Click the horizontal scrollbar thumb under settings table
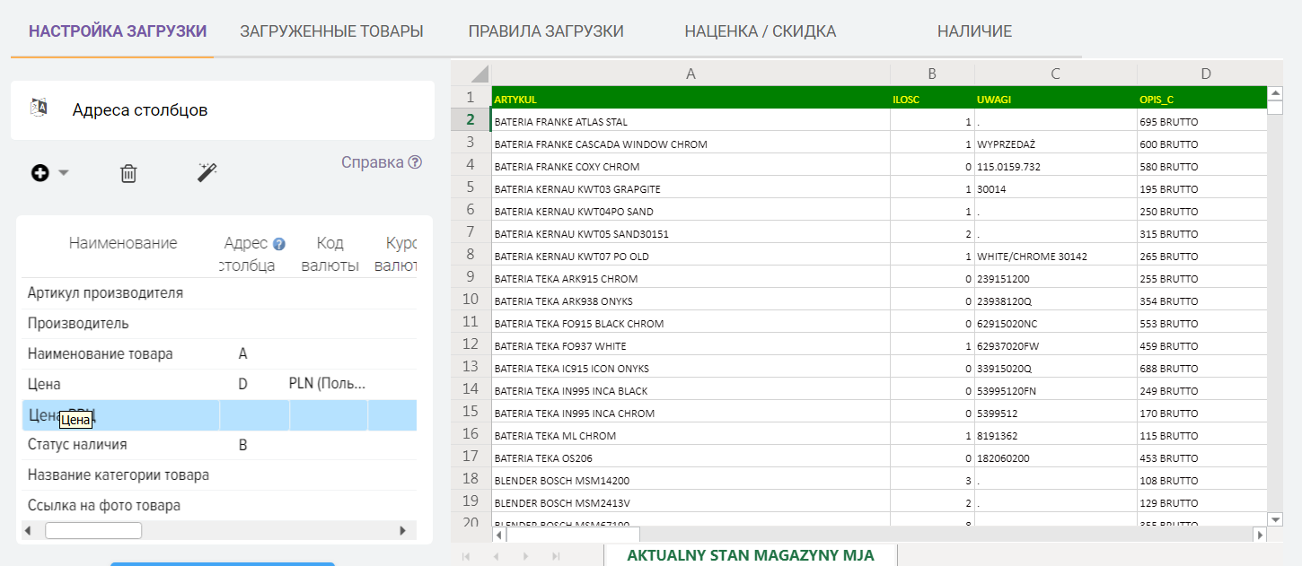1302x566 pixels. click(93, 531)
